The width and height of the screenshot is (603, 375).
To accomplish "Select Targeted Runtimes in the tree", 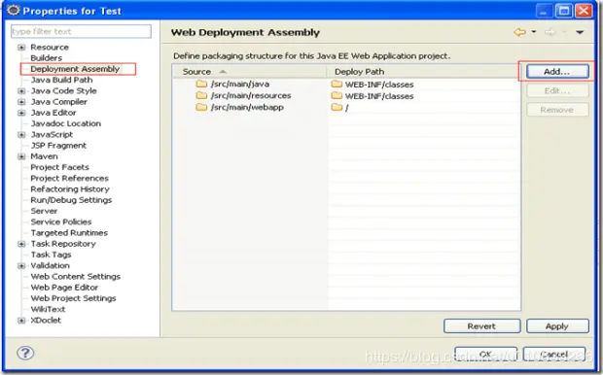I will tap(69, 233).
